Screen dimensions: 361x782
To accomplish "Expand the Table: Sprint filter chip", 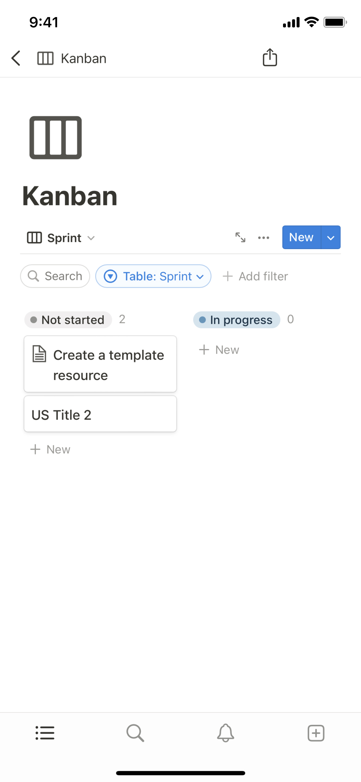I will coord(153,276).
